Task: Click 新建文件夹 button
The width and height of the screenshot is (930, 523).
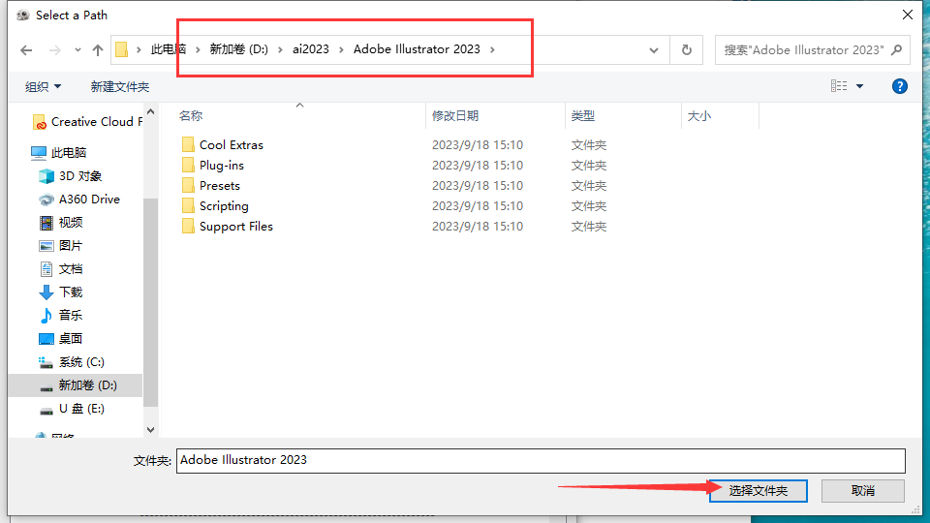Action: [120, 86]
